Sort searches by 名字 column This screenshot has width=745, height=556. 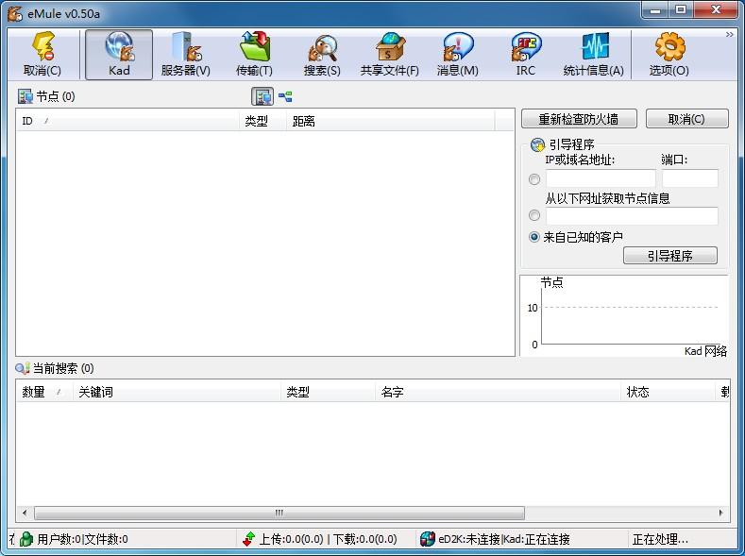coord(498,392)
